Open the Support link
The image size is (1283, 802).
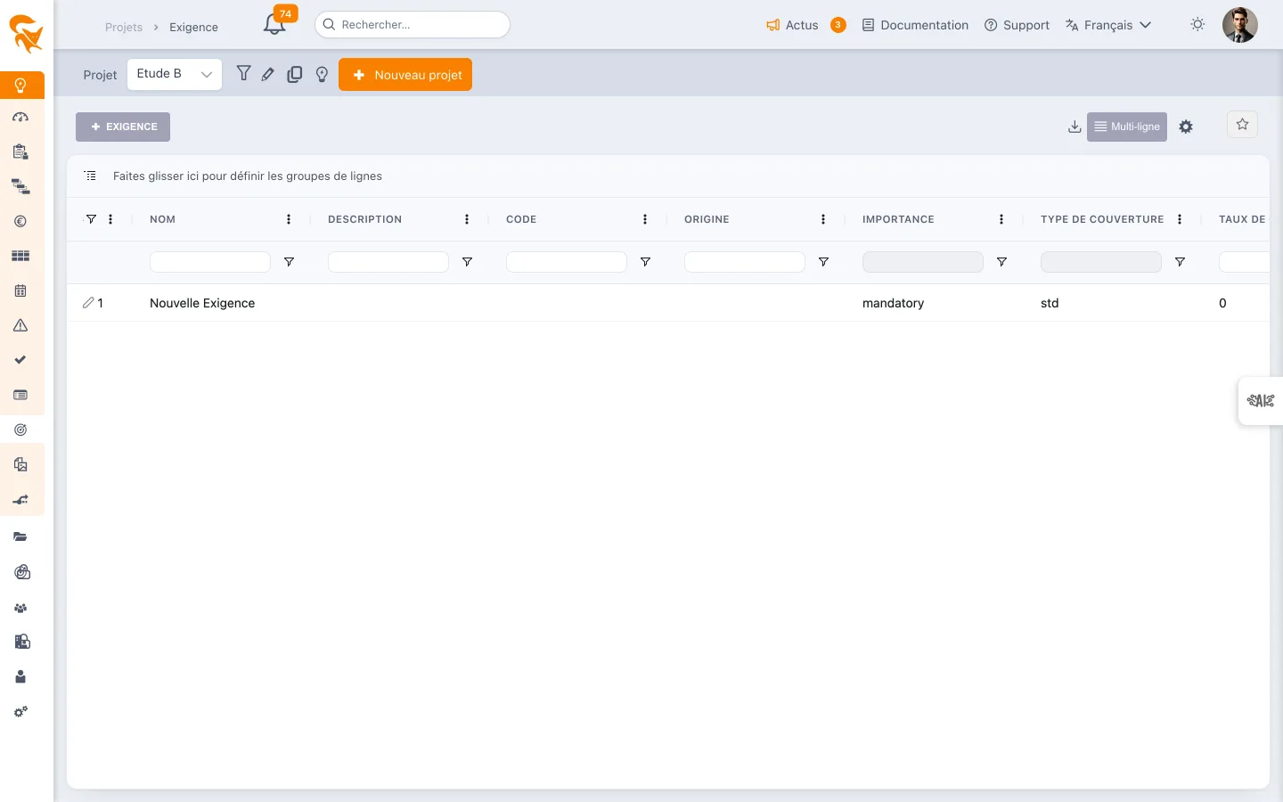click(x=1017, y=25)
